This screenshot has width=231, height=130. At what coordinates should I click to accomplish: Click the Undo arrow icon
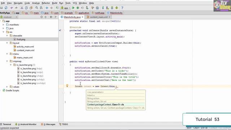(12, 8)
